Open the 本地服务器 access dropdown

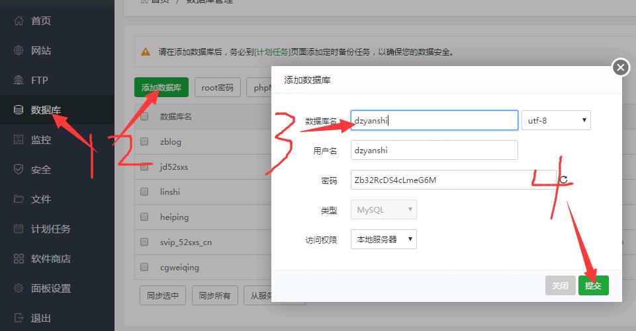(384, 239)
